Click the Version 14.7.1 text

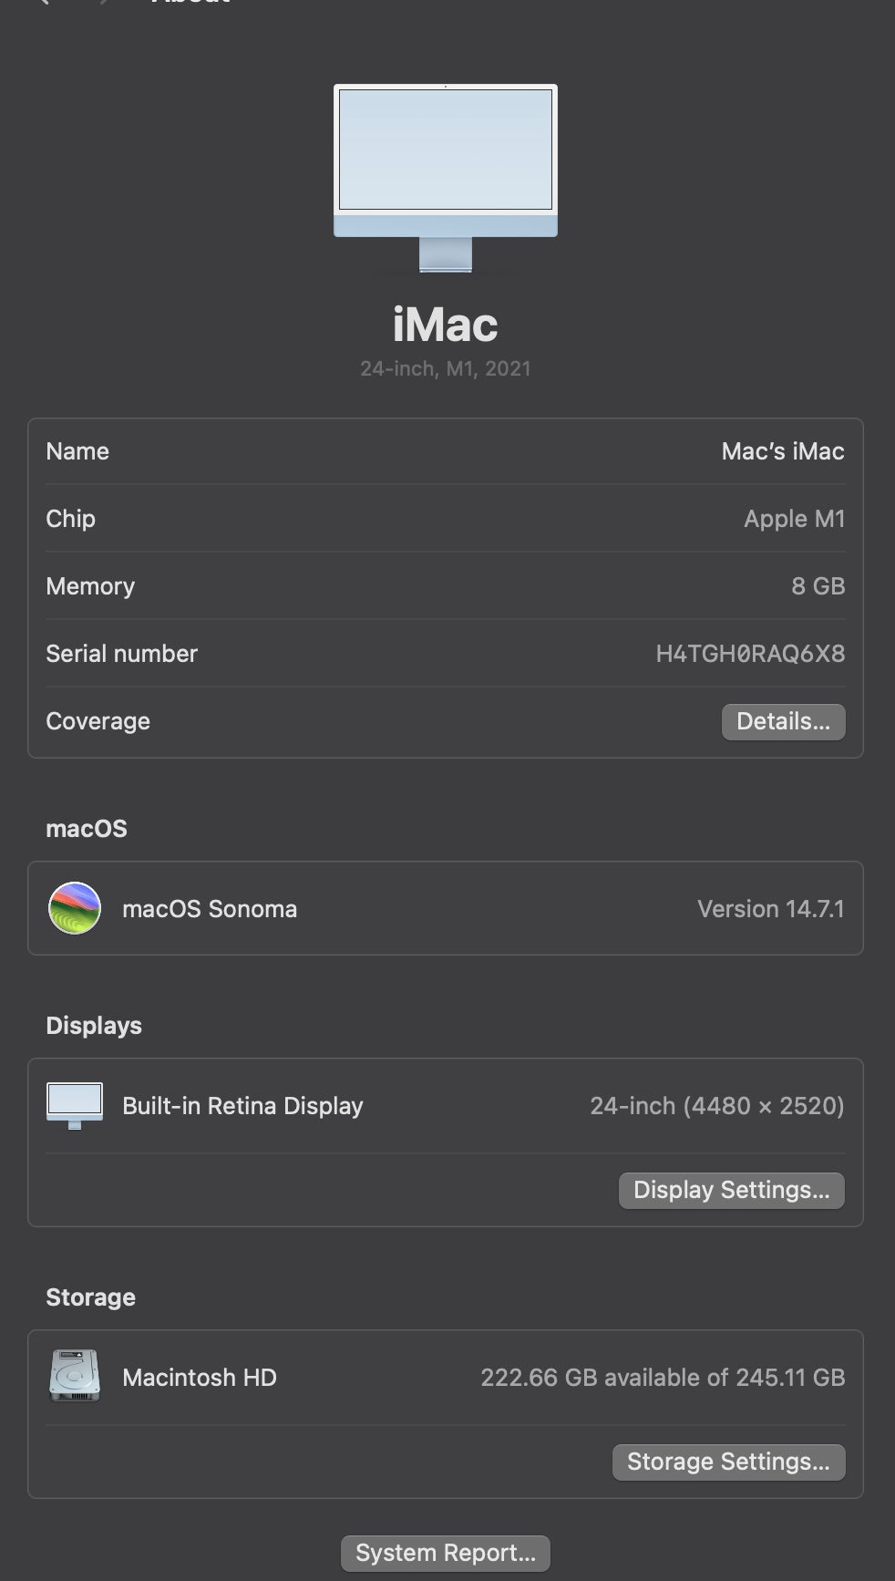click(x=770, y=909)
